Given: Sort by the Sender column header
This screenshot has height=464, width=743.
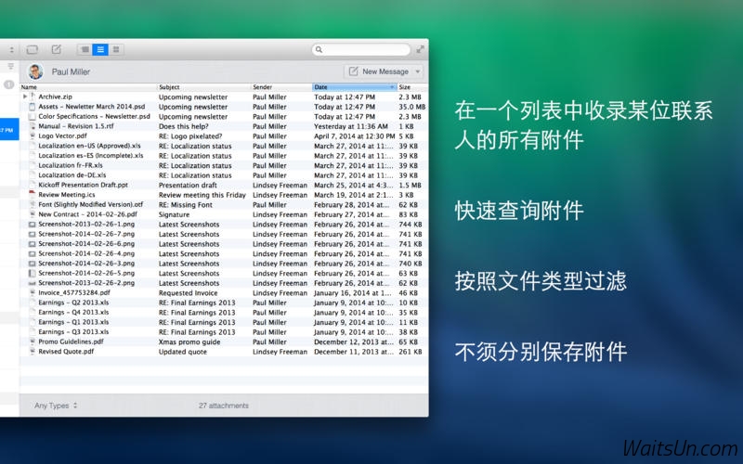Looking at the screenshot, I should click(281, 87).
